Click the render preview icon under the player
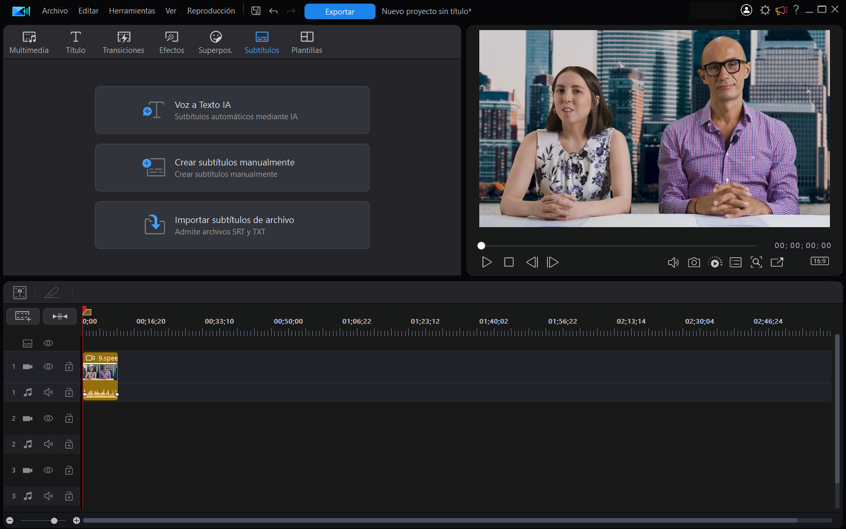 [715, 262]
